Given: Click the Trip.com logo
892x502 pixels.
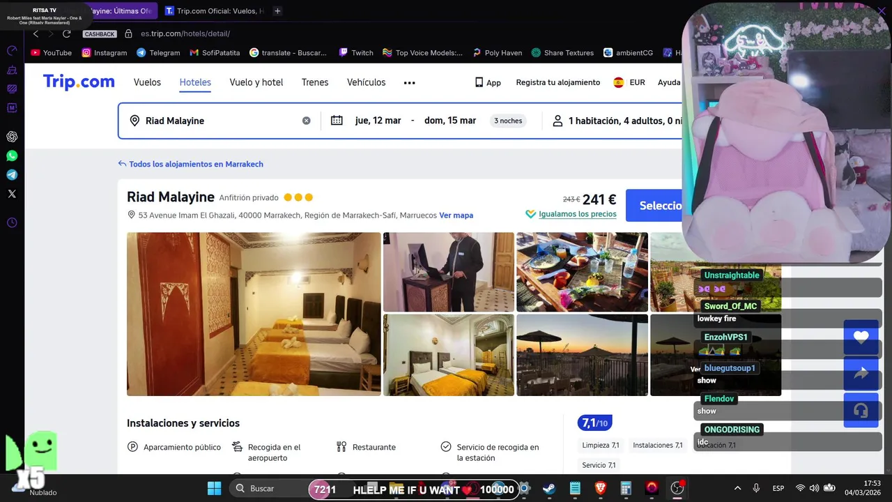Looking at the screenshot, I should coord(79,82).
